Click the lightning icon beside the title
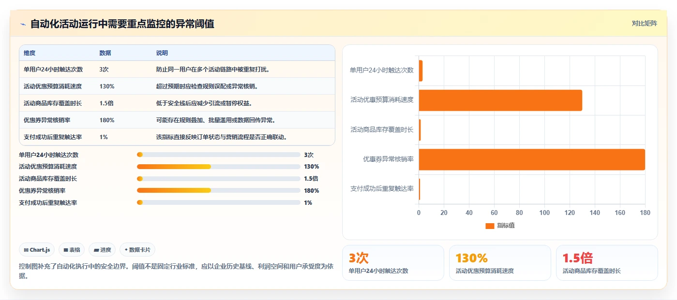 (23, 24)
